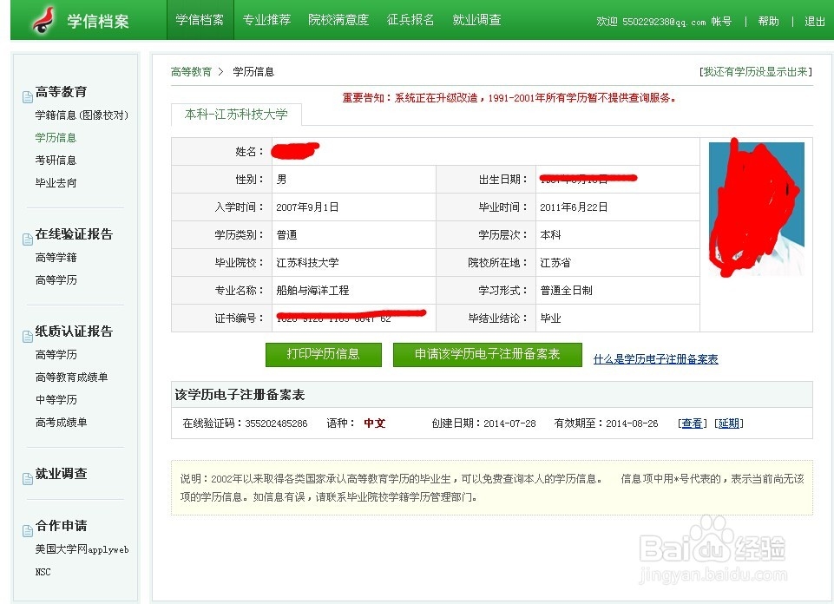834x604 pixels.
Task: Click the 退出 logout link
Action: click(x=815, y=22)
